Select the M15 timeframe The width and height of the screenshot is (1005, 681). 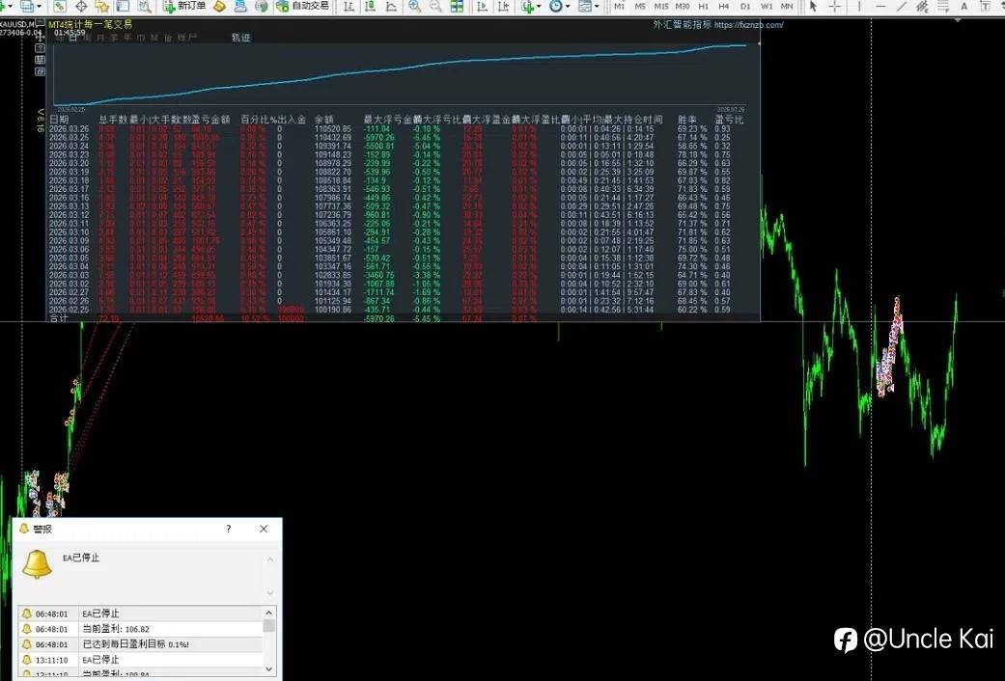661,7
